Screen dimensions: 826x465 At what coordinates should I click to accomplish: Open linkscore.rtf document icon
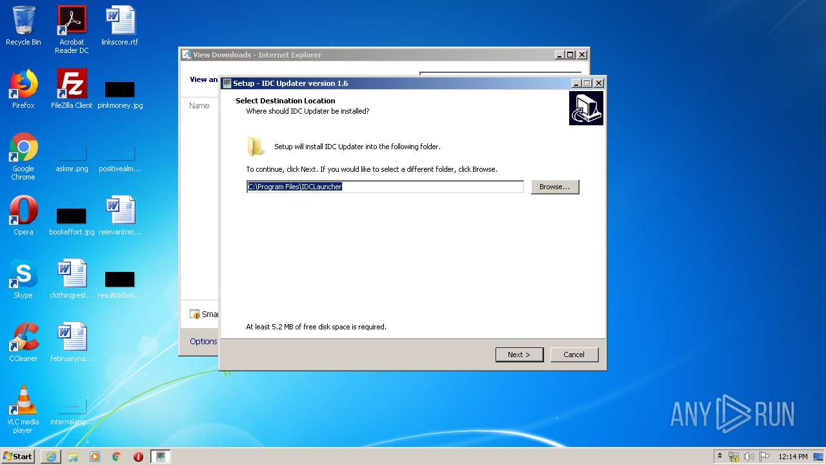tap(120, 26)
